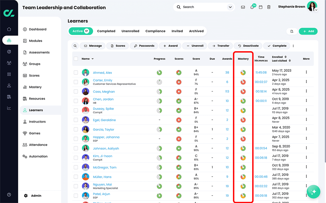Open learner profile for Ahmed, Alex
The width and height of the screenshot is (326, 203).
click(102, 72)
